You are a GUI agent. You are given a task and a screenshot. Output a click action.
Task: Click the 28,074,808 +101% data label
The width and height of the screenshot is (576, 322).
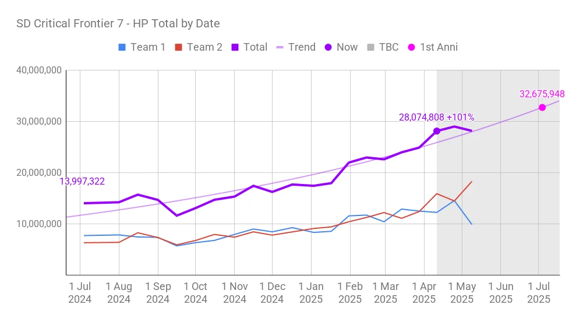tap(436, 118)
